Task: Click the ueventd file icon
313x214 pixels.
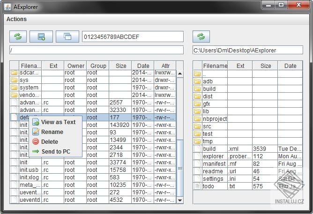Action: coord(14,200)
